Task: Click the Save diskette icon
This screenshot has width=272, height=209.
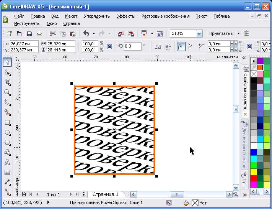Action: coord(29,33)
